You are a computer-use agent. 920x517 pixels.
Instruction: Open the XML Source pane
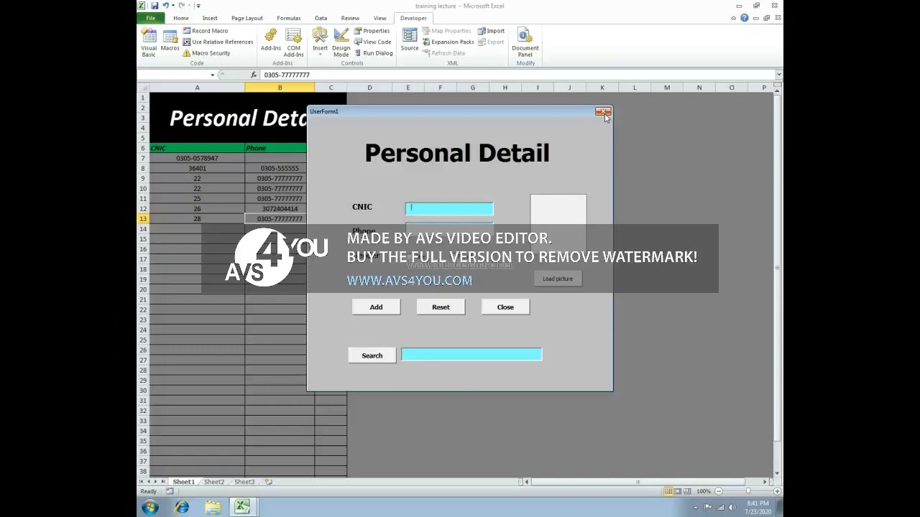(x=410, y=40)
